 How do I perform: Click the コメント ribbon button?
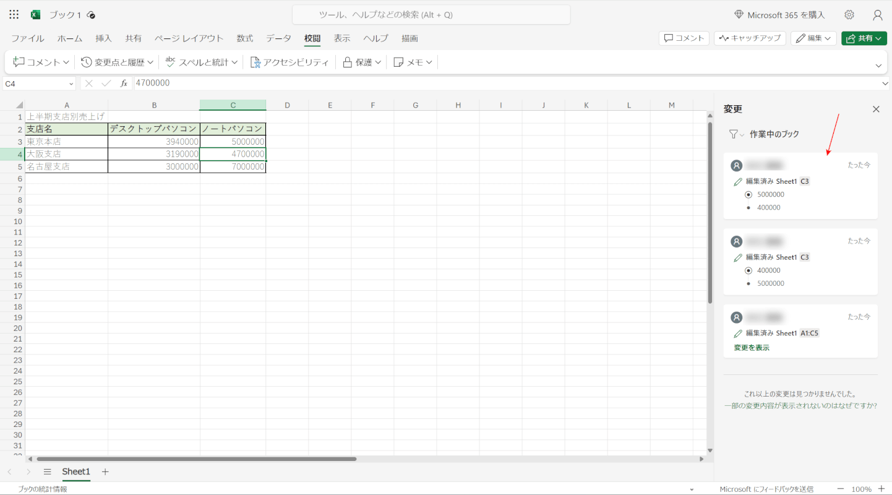(41, 62)
